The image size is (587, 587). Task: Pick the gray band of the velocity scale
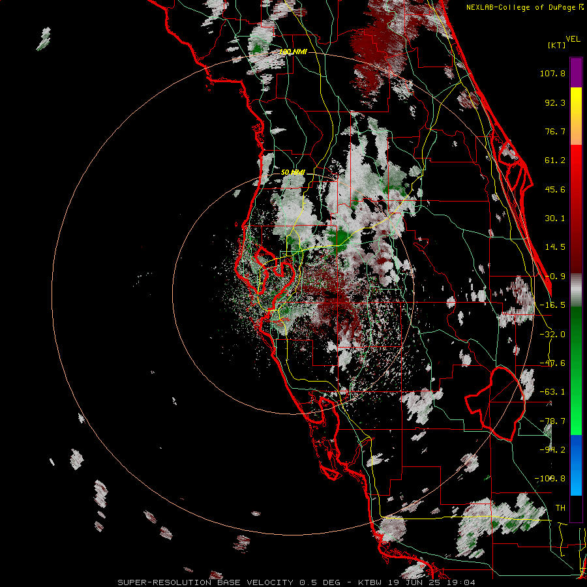click(576, 290)
